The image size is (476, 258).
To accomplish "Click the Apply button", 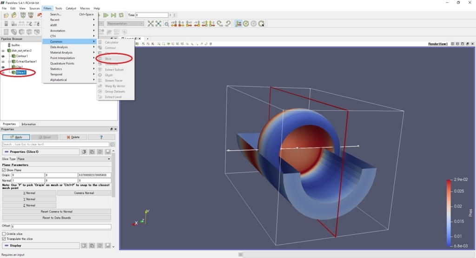I will pyautogui.click(x=16, y=137).
